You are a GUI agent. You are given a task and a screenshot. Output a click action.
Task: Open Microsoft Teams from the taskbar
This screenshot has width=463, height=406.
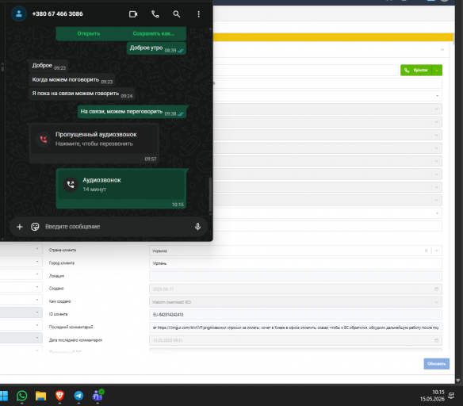pos(98,396)
